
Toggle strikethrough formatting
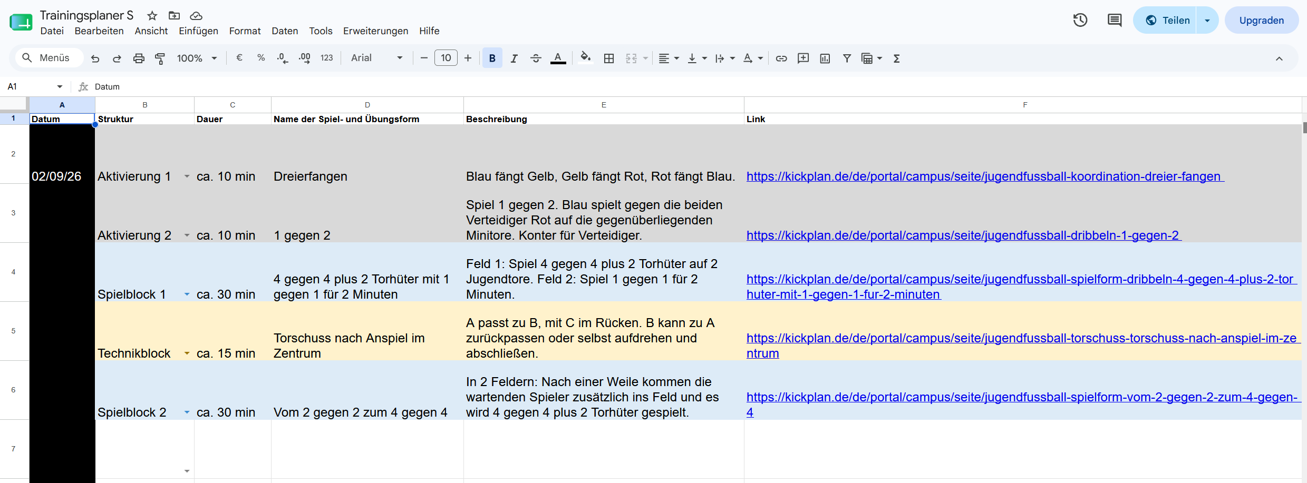tap(536, 58)
